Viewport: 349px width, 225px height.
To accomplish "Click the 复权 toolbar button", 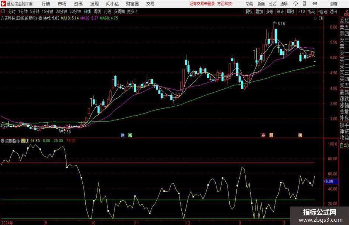I will pos(249,11).
